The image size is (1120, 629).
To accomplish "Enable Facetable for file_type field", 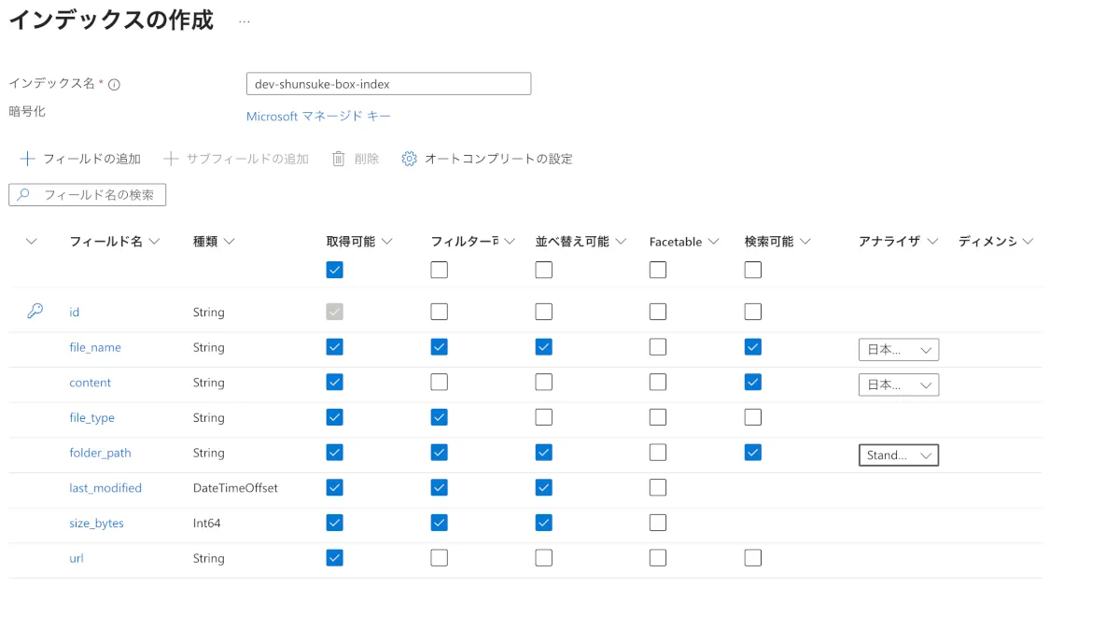I will pos(658,417).
